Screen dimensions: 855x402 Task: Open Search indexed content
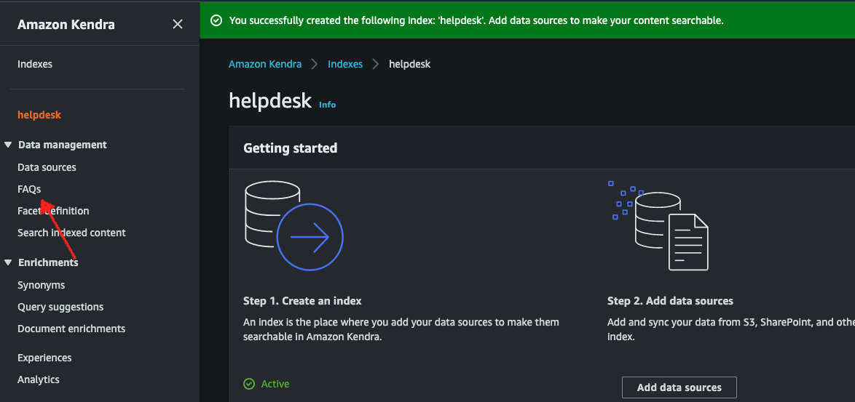coord(71,233)
